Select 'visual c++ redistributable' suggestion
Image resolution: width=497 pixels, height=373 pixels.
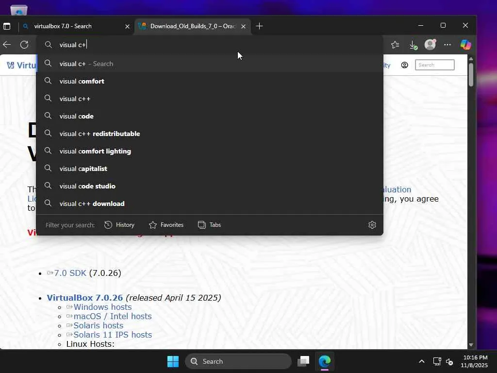(210, 134)
